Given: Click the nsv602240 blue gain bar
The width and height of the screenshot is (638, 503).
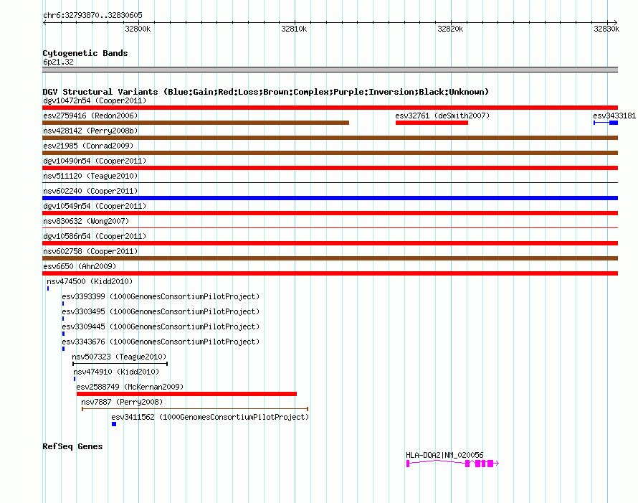Looking at the screenshot, I should pyautogui.click(x=330, y=198).
